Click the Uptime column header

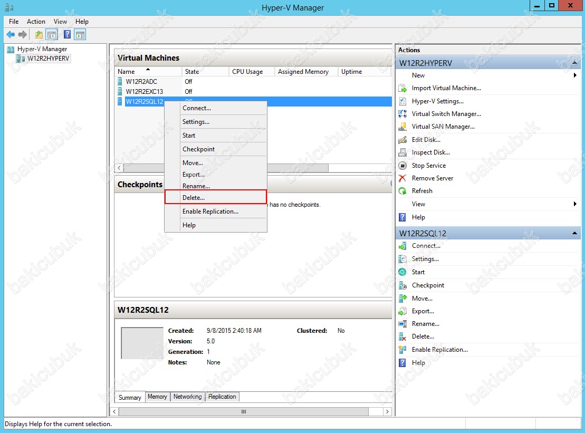tap(364, 72)
